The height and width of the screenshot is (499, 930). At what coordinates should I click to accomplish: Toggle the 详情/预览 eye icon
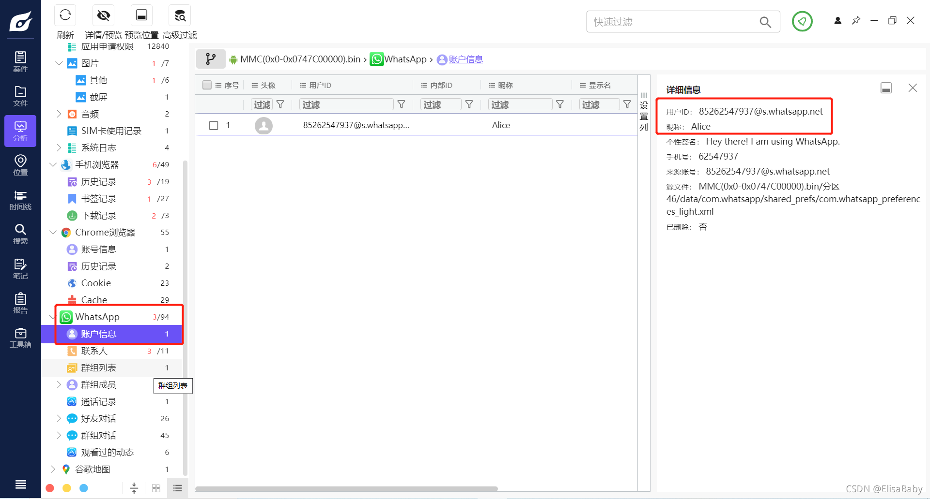click(103, 15)
